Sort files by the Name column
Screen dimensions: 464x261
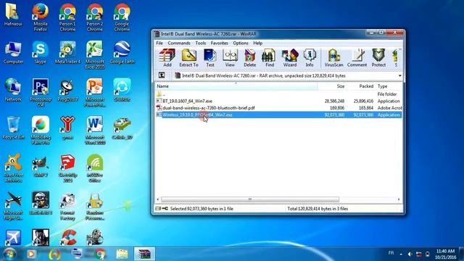coord(236,86)
